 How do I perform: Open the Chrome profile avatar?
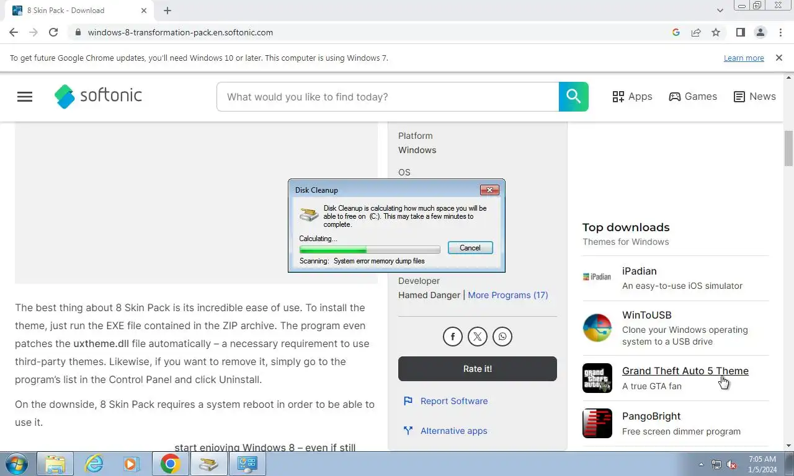coord(761,32)
